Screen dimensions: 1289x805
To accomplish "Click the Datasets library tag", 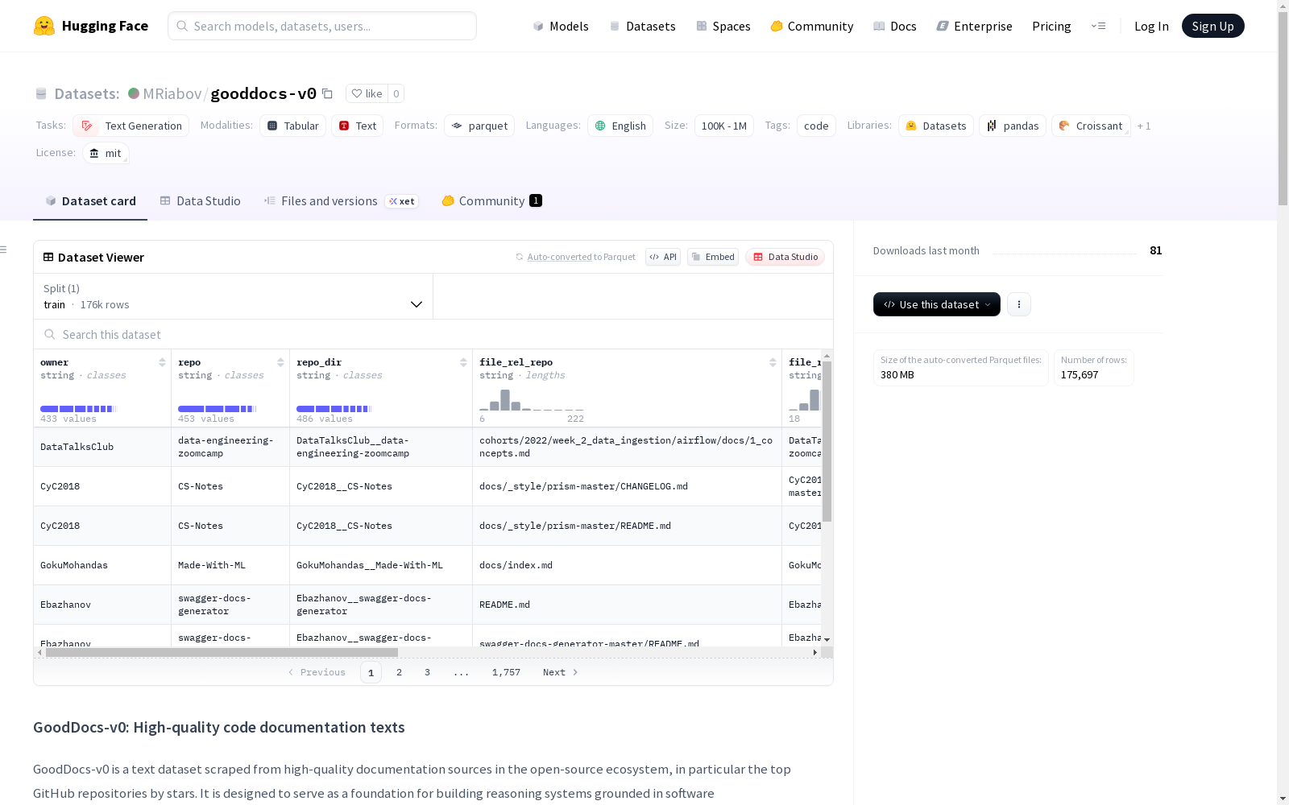I will 936,126.
